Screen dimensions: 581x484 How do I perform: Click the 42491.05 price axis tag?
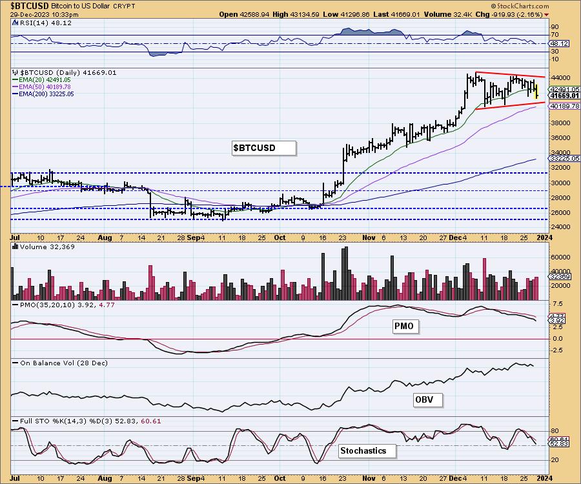coord(565,89)
